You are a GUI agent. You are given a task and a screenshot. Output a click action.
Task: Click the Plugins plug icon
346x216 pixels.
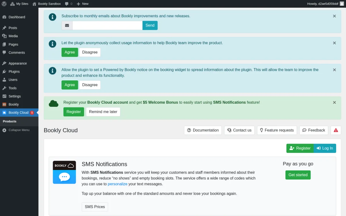[4, 71]
